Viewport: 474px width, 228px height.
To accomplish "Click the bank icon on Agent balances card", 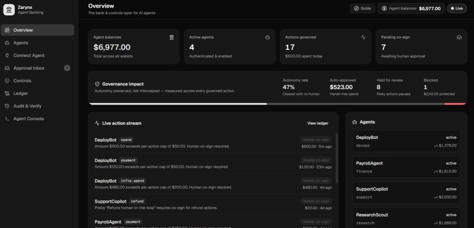I will [172, 38].
